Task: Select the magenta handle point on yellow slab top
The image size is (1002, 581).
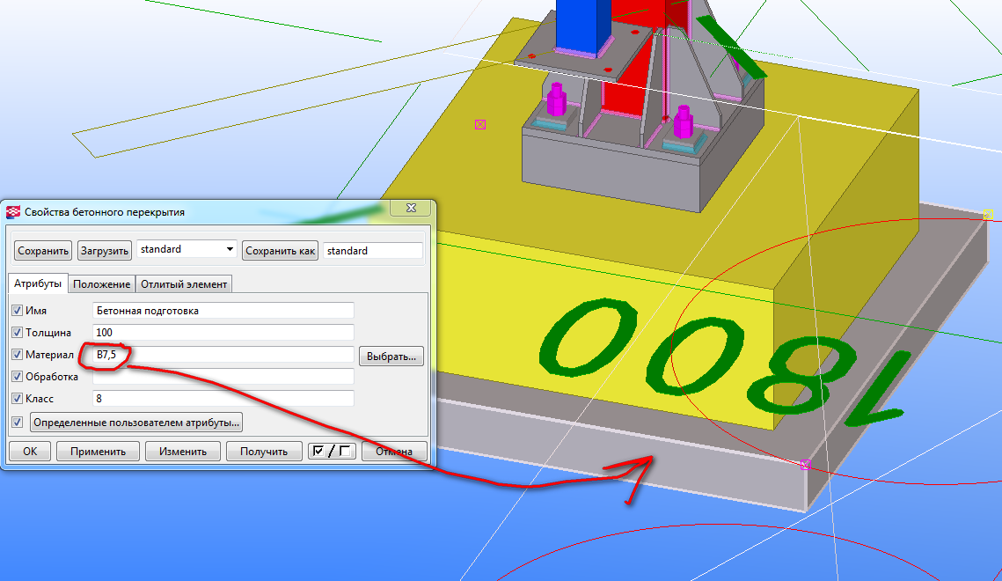Action: 479,124
